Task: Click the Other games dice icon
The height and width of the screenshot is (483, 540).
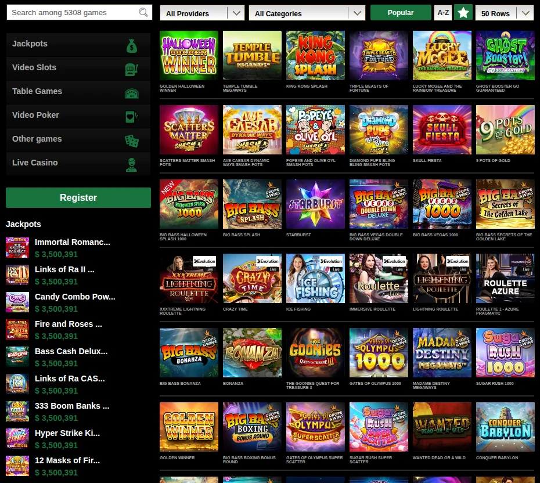Action: [x=132, y=141]
